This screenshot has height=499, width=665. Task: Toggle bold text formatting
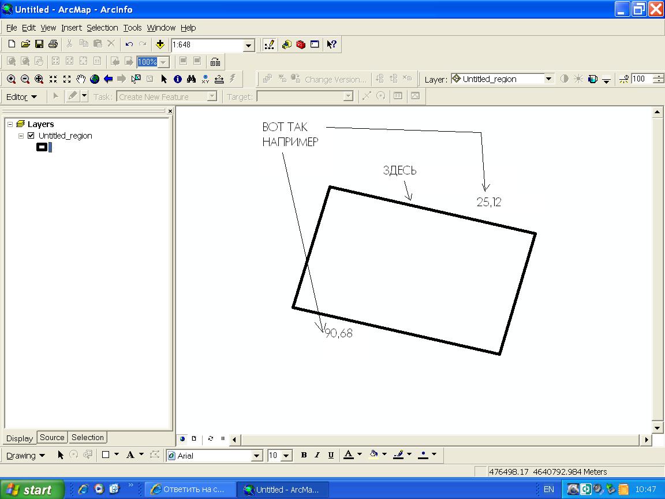[304, 455]
